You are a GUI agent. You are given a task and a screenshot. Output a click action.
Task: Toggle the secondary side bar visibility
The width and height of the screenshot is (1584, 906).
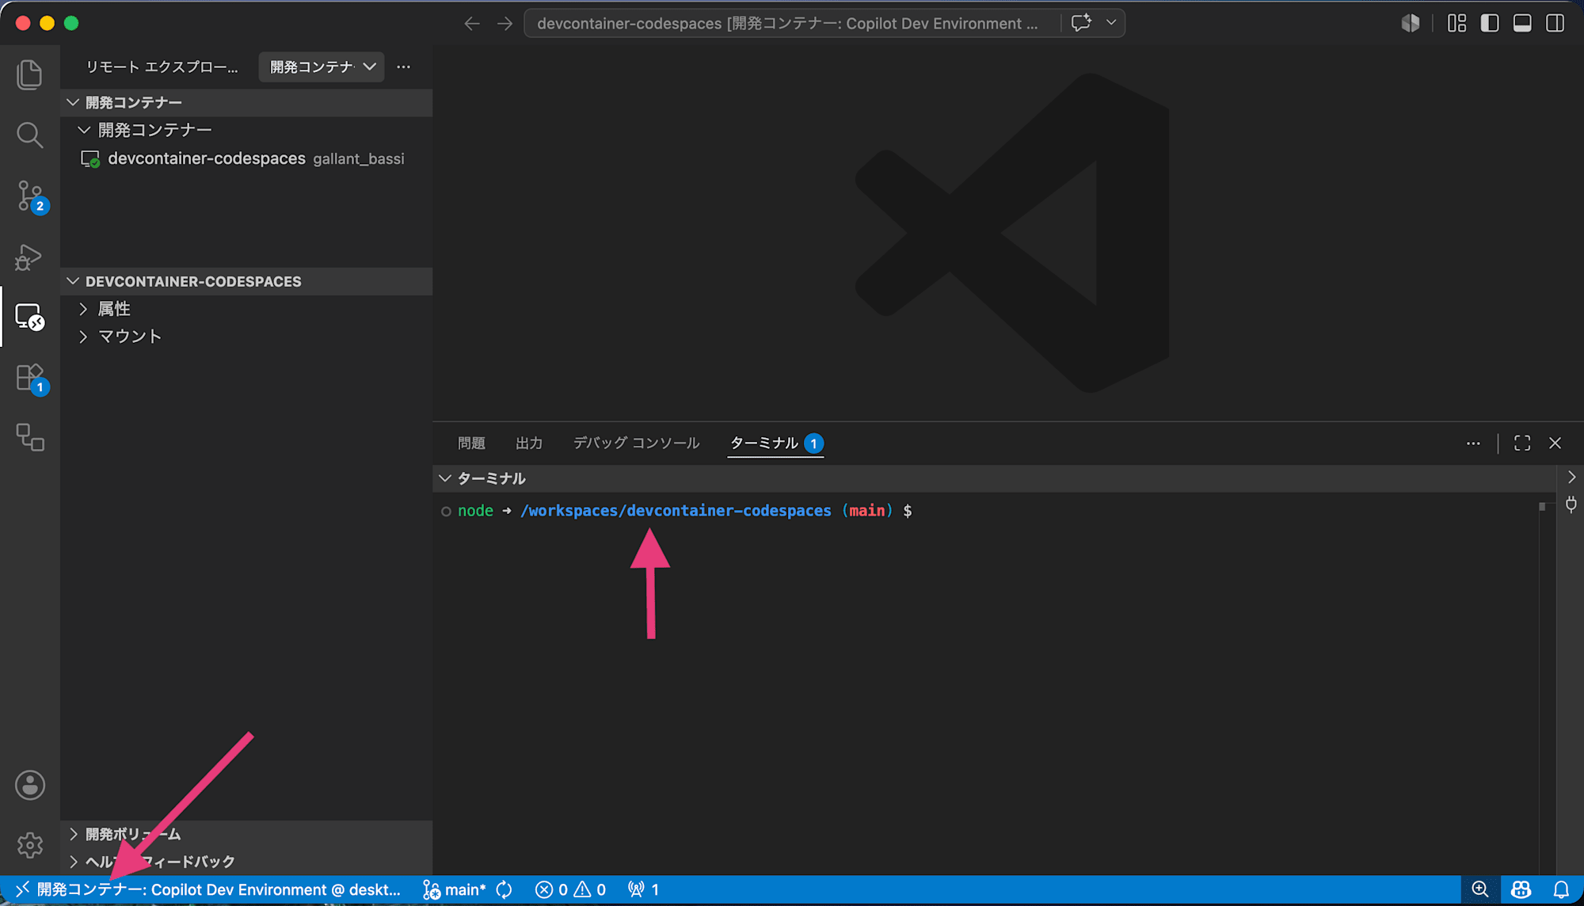(1555, 23)
